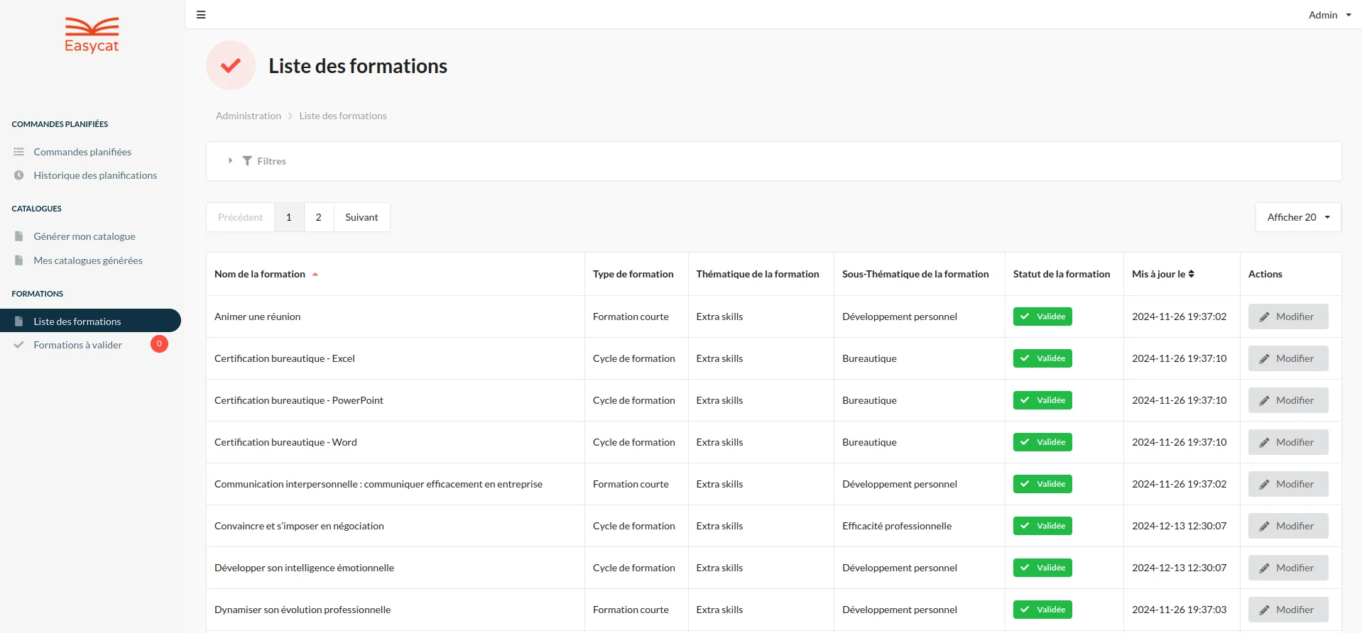
Task: Click Modifier for Convaincre et s'imposer en négociation
Action: coord(1288,526)
